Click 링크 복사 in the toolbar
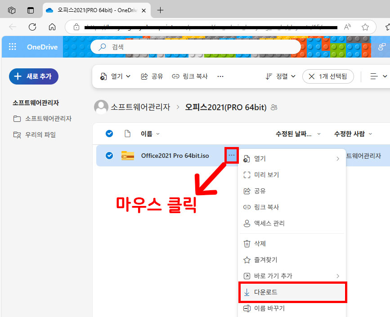Image resolution: width=390 pixels, height=317 pixels. click(190, 76)
